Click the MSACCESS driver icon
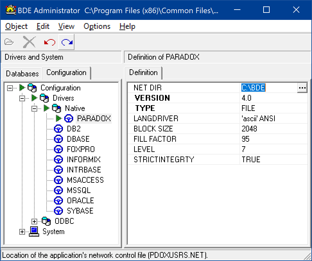 coord(58,180)
